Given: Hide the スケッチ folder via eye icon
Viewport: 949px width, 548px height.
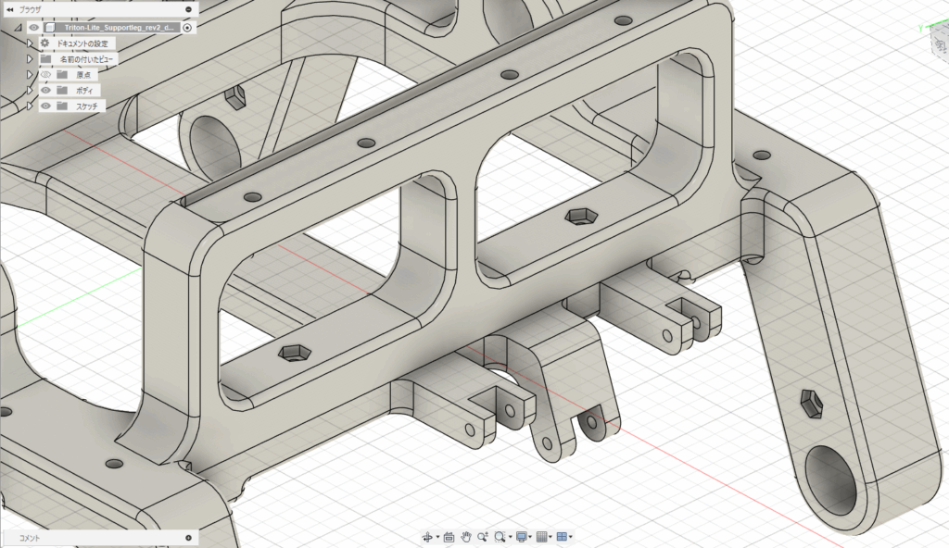Looking at the screenshot, I should click(45, 106).
